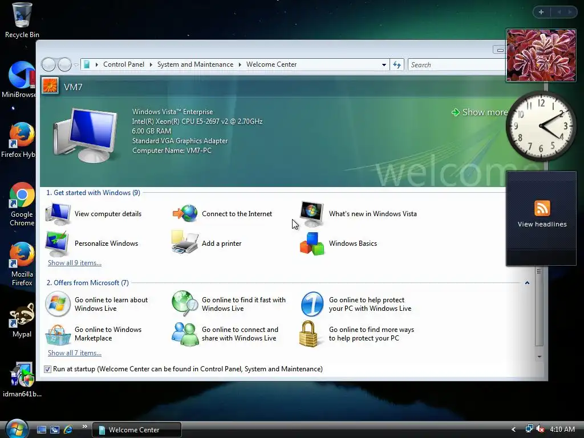Screen dimensions: 584x438
Task: Click Control Panel in the breadcrumb
Action: [124, 64]
